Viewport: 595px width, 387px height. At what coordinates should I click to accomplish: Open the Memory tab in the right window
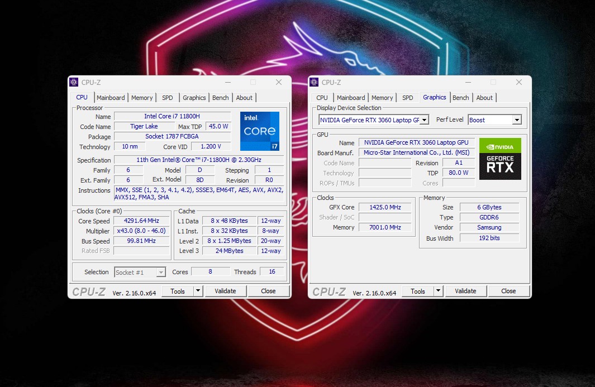coord(382,98)
